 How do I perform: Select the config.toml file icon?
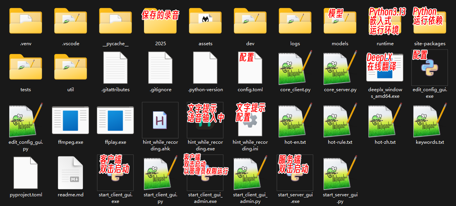tap(250, 68)
